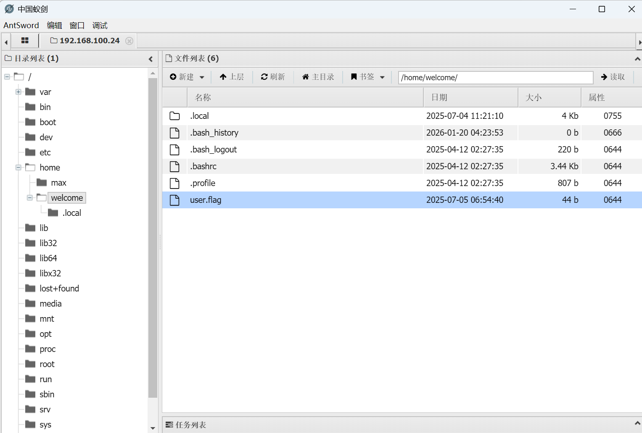Open the new (新建) dropdown menu
The image size is (642, 433).
tap(187, 77)
